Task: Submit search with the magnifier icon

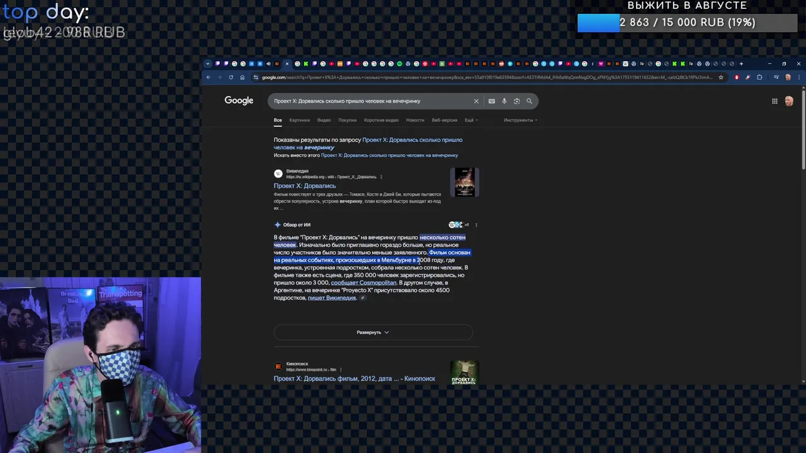Action: coord(530,101)
